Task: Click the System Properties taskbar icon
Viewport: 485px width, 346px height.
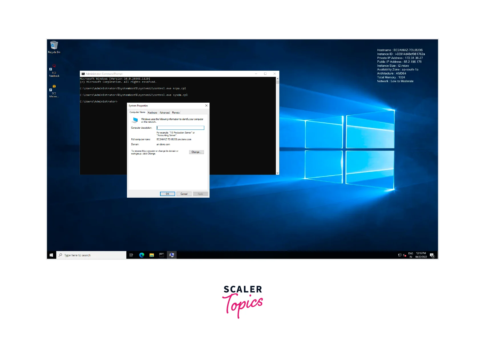Action: point(171,255)
